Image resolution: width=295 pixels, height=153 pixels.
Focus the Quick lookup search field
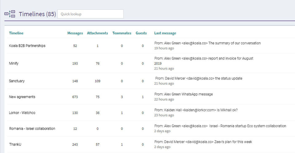pyautogui.click(x=90, y=14)
